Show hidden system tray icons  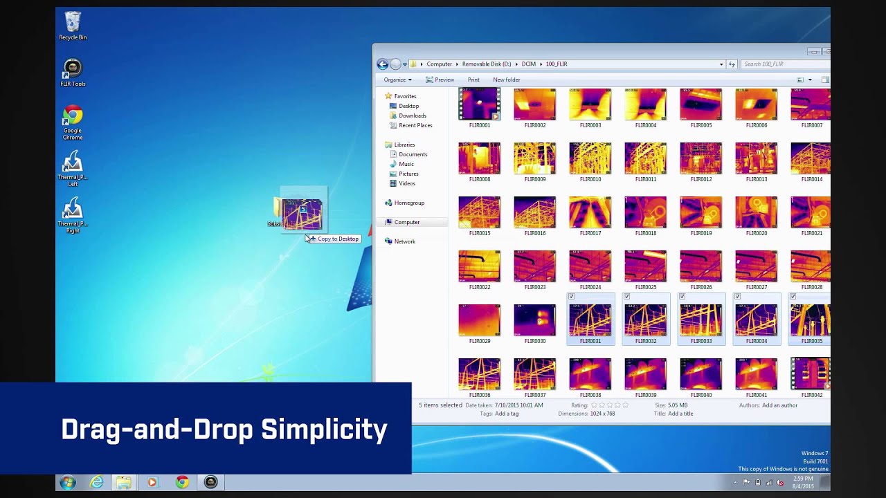pyautogui.click(x=735, y=482)
